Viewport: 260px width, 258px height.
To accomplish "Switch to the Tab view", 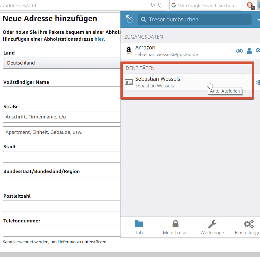I will (139, 227).
